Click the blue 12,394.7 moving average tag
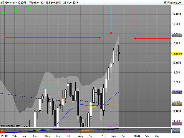184x138 pixels. tap(177, 92)
